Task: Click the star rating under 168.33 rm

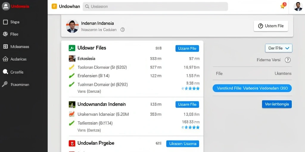Action: pos(190,127)
